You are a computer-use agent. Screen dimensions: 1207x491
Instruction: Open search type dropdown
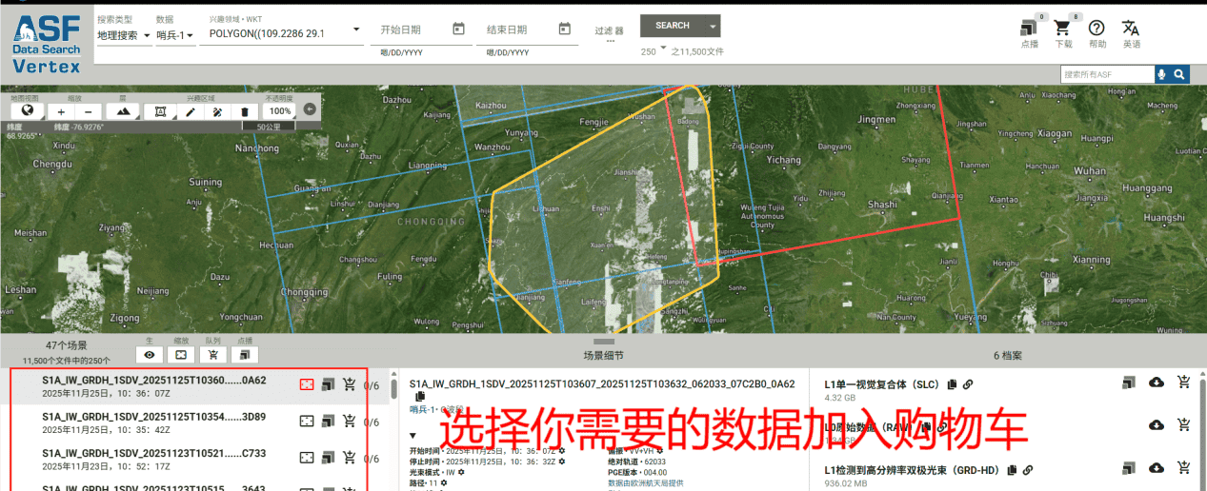tap(124, 35)
